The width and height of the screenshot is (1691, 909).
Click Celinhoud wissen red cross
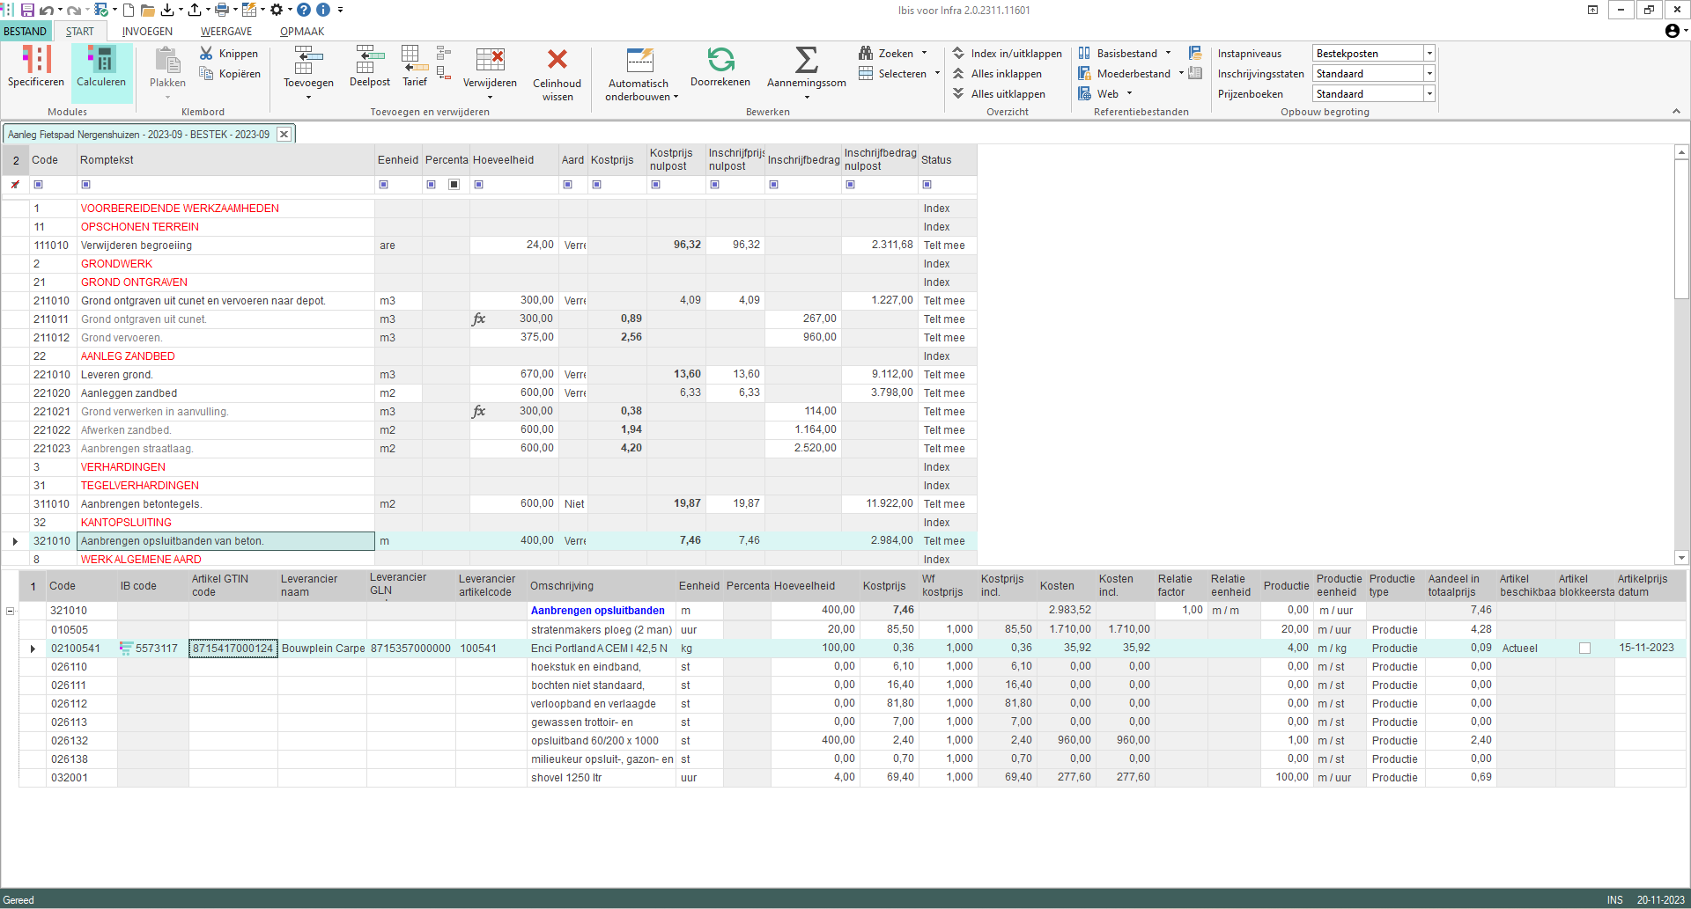[x=558, y=59]
